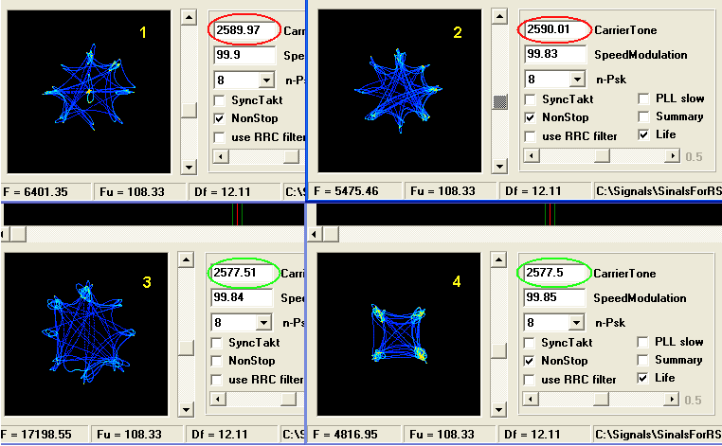Screen dimensions: 722x446
Task: Expand the n-Psk dropdown in panel 2
Action: click(x=574, y=80)
